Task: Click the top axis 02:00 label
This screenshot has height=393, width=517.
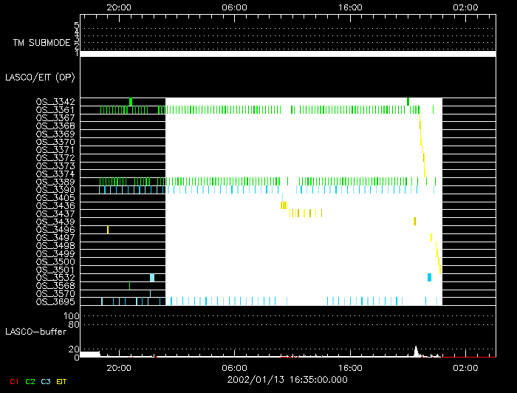Action: (465, 7)
